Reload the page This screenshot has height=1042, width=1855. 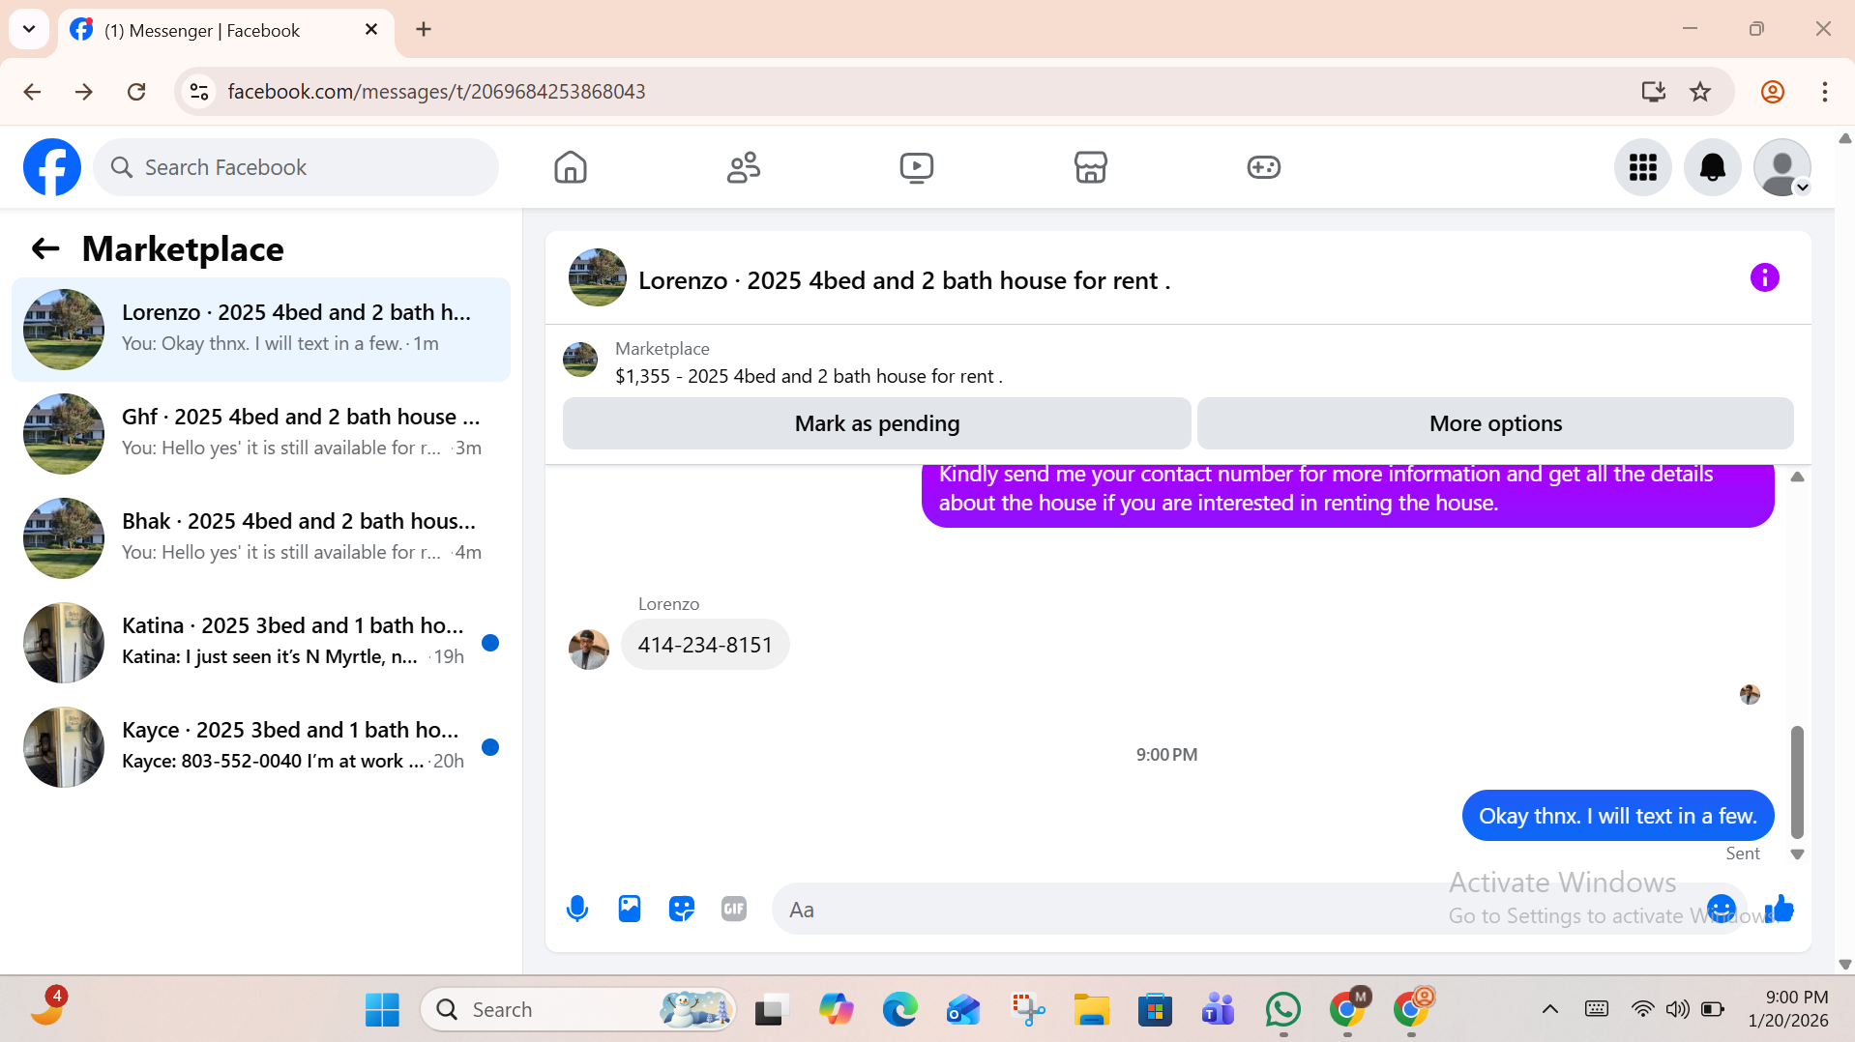point(136,92)
